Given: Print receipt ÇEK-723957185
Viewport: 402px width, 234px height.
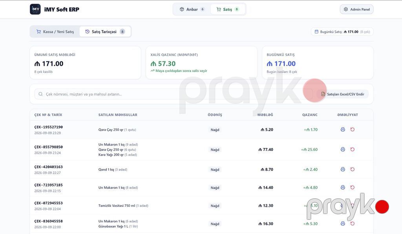Looking at the screenshot, I should point(342,187).
